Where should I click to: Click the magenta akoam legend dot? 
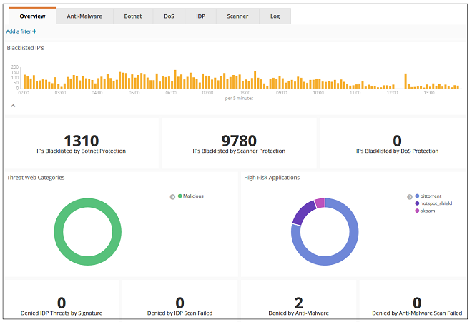[x=417, y=210]
